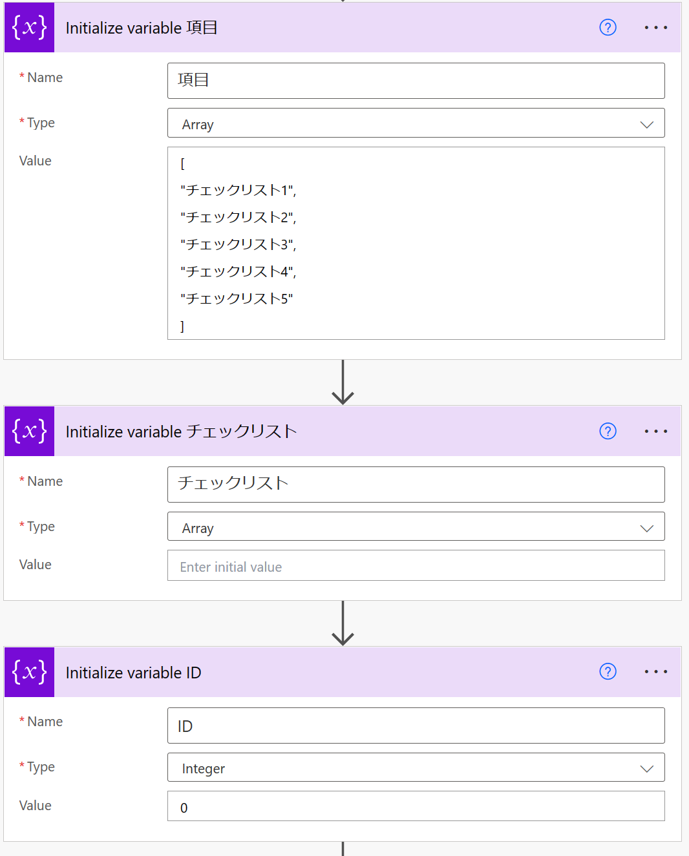Open help for Initialize variable 項目
689x856 pixels.
(608, 27)
